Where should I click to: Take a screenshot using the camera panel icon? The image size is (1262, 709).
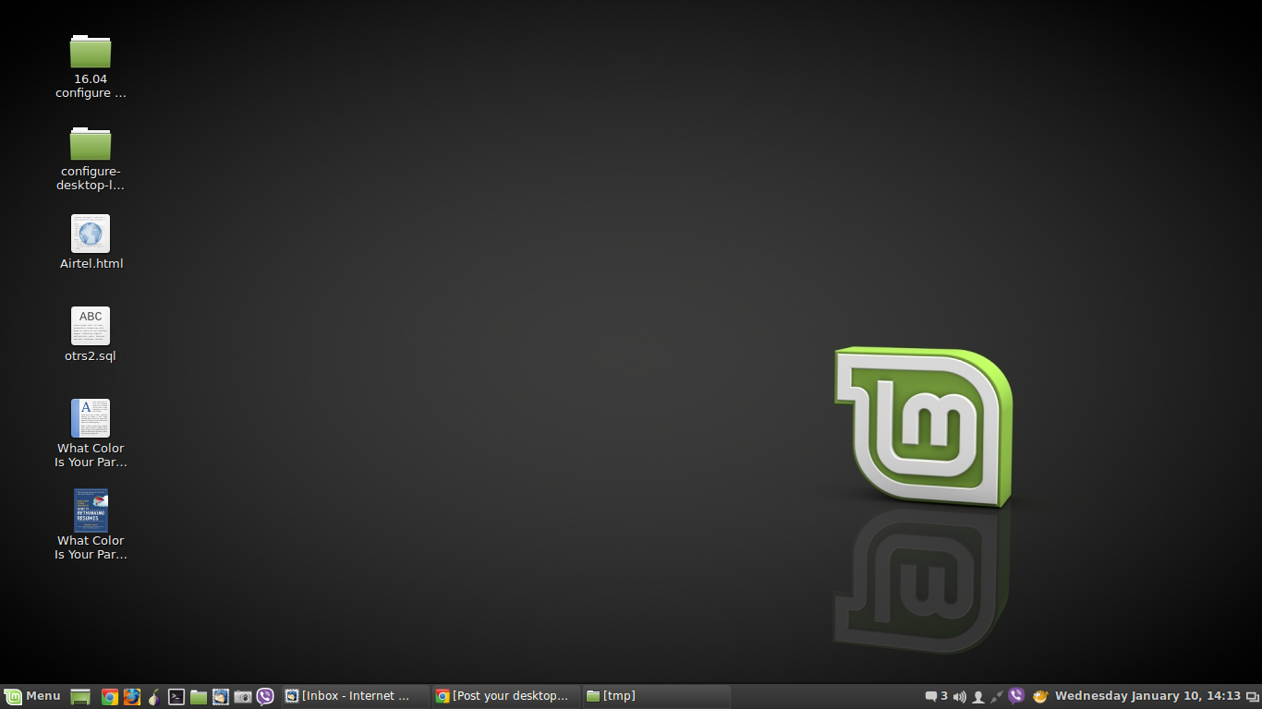(241, 695)
